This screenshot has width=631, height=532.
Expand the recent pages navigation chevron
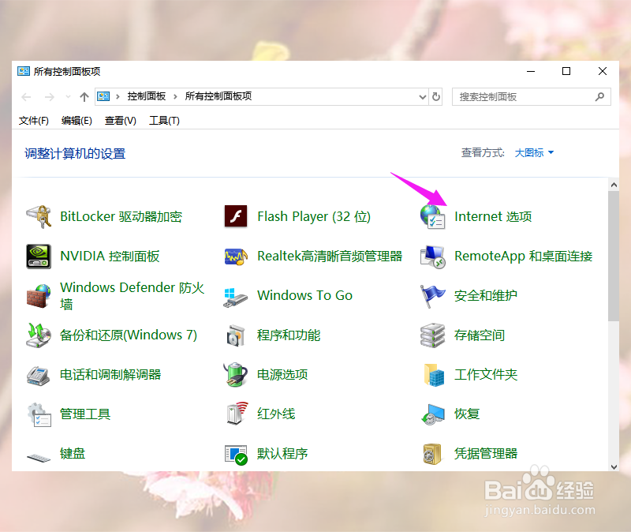[69, 96]
